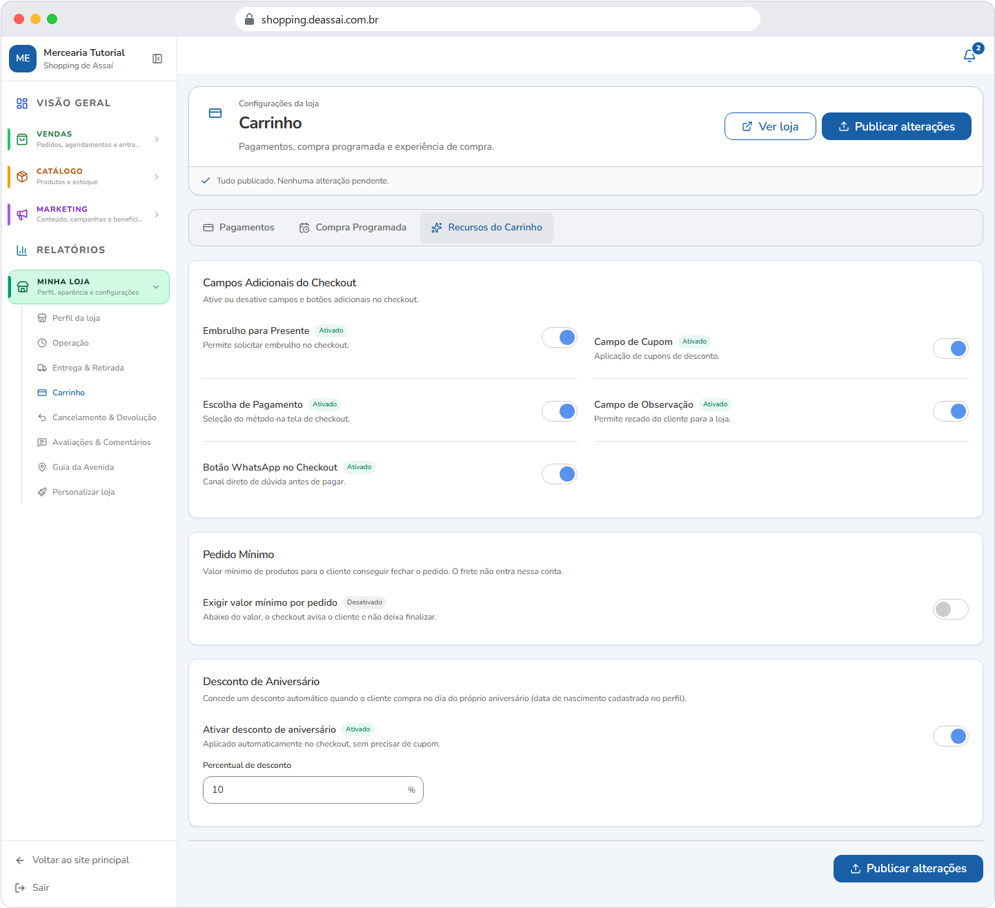Click the Percentual de desconto field
The width and height of the screenshot is (995, 908).
pos(313,790)
